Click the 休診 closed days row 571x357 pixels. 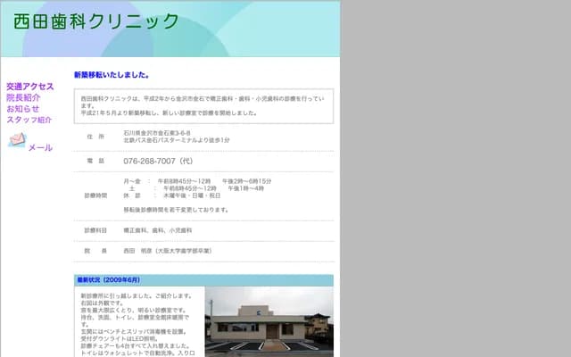point(172,195)
